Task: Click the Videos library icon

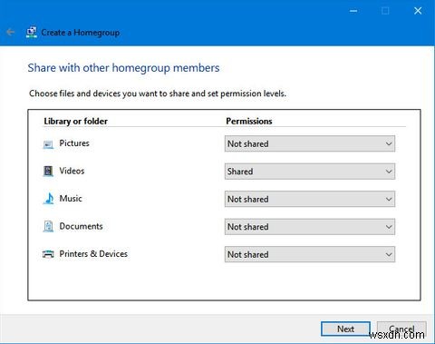Action: [x=48, y=172]
